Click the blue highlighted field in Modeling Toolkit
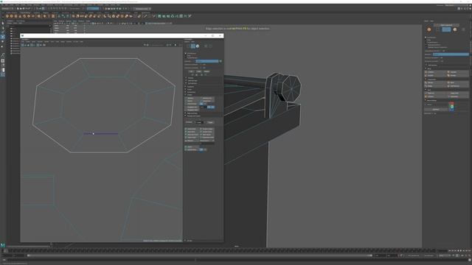 coord(451,54)
